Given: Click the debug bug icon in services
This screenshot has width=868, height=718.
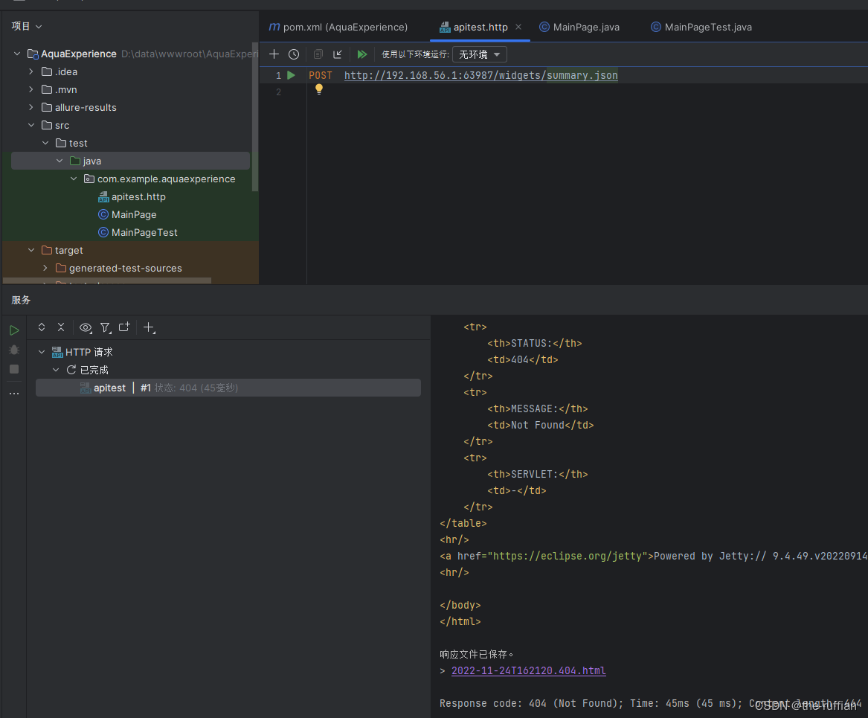Looking at the screenshot, I should pos(14,350).
